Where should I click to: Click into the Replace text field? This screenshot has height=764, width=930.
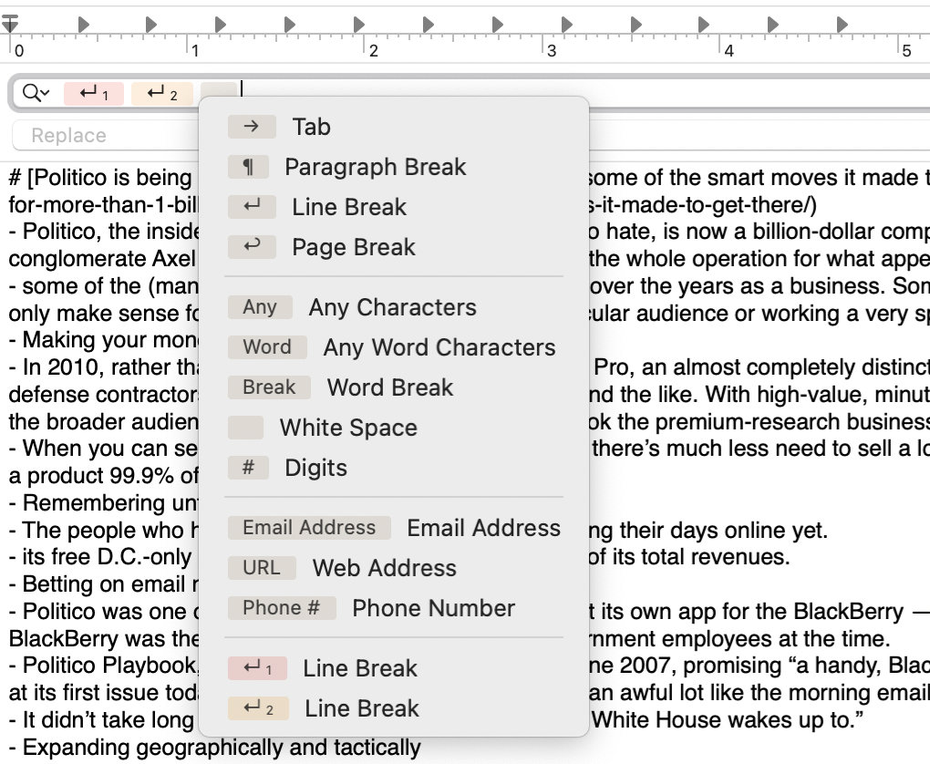100,136
